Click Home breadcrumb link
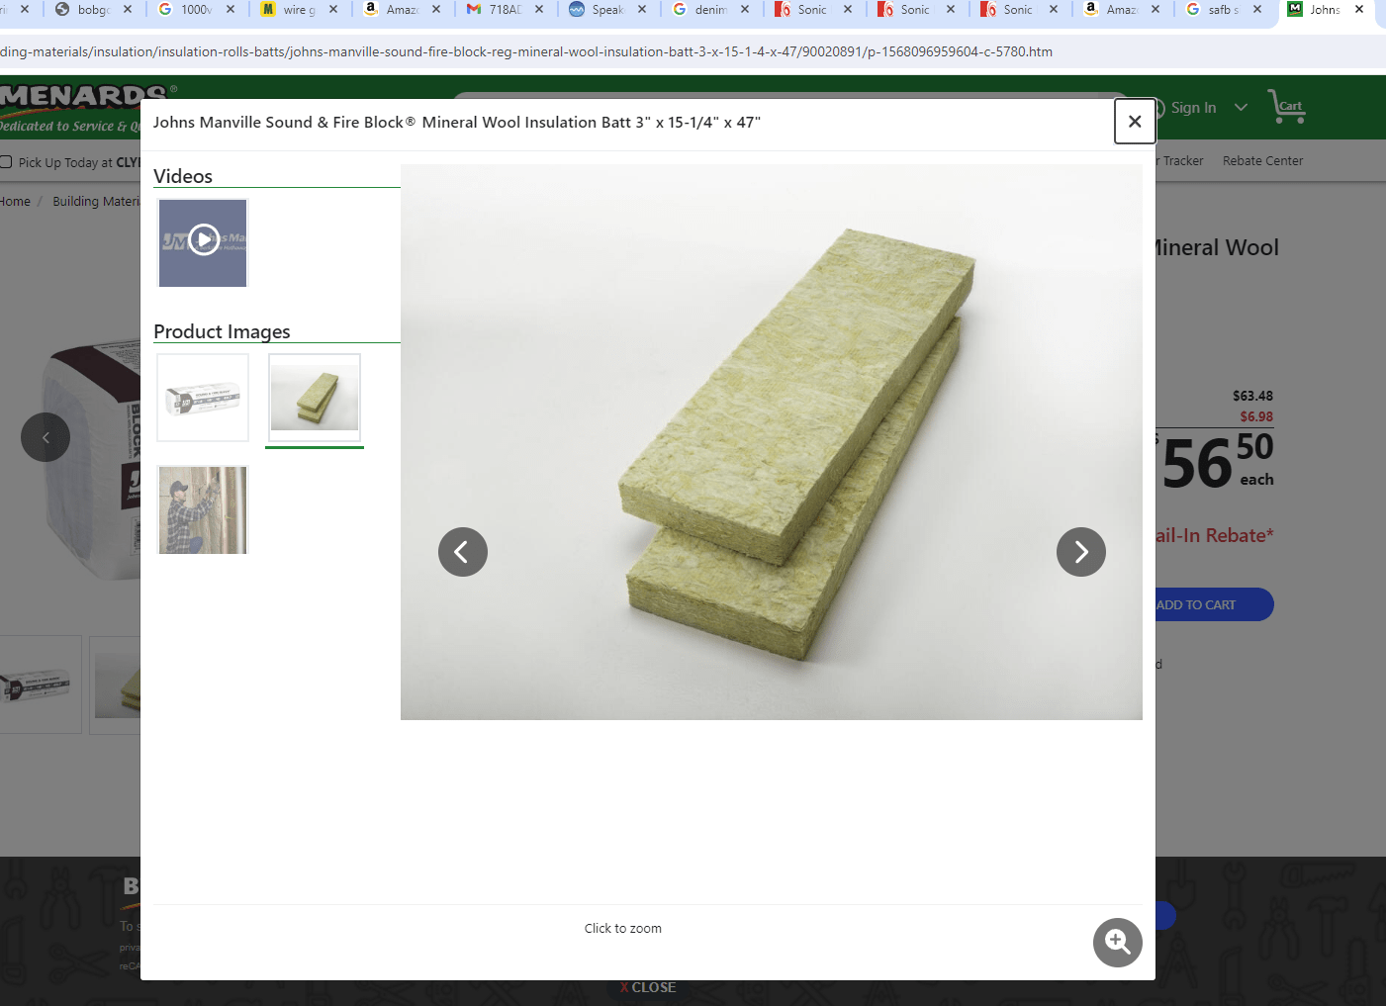Viewport: 1386px width, 1006px height. (x=15, y=201)
